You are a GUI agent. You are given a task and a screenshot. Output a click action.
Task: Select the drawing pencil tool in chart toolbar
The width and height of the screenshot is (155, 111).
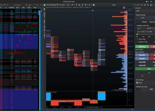[72, 5]
